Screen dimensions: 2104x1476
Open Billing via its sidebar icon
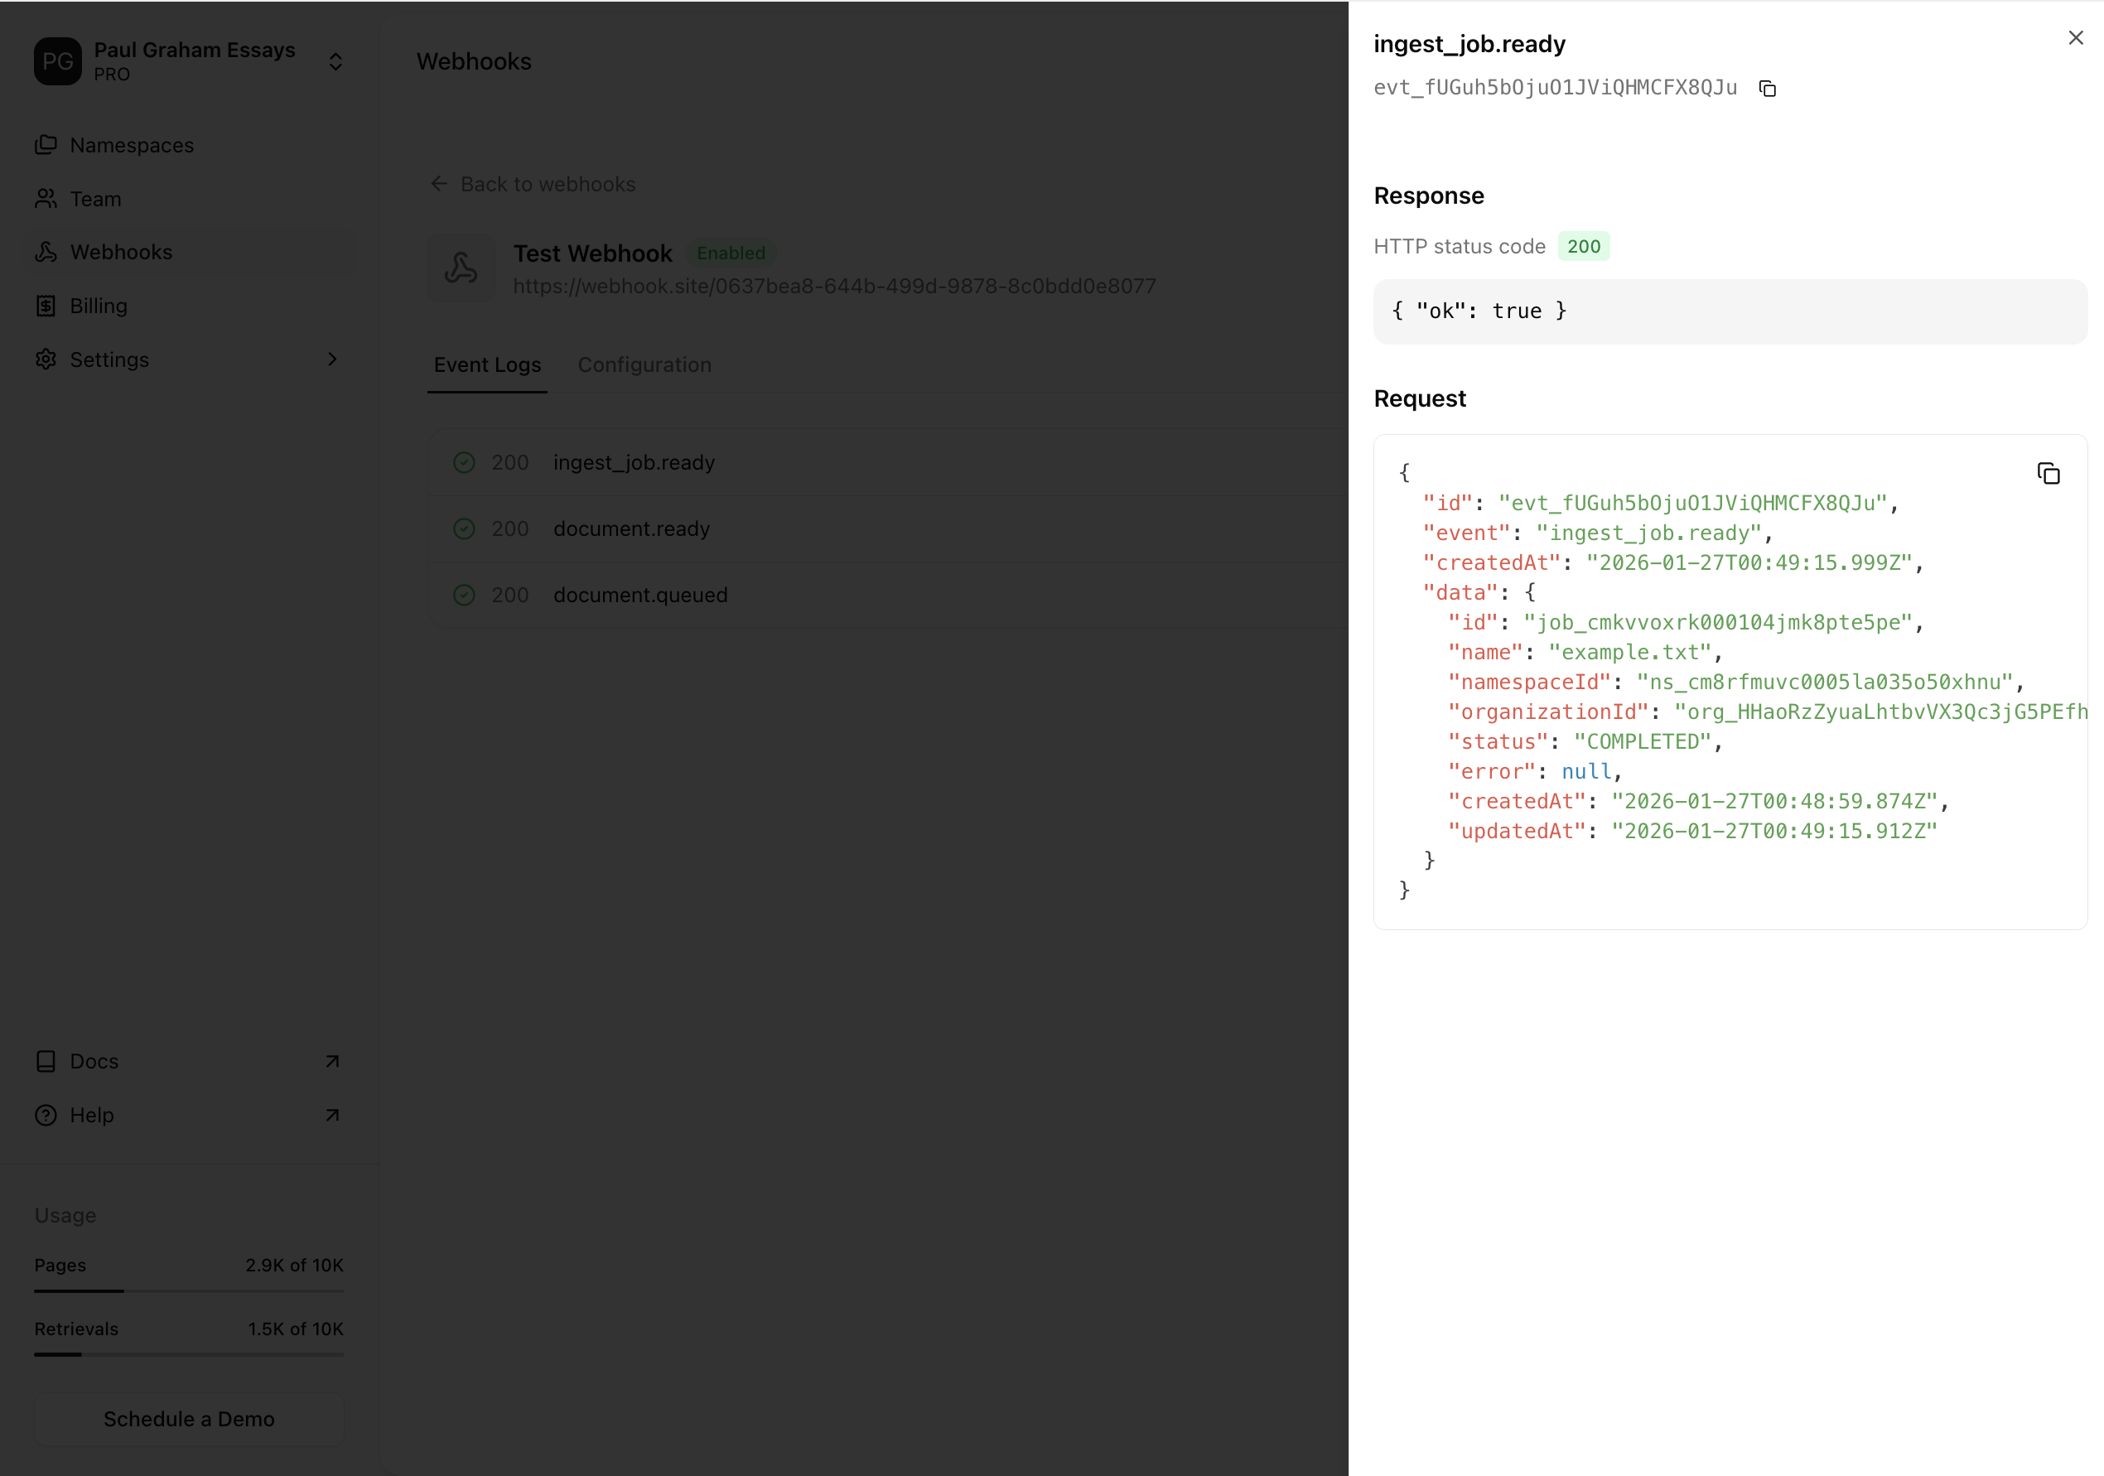pyautogui.click(x=46, y=305)
